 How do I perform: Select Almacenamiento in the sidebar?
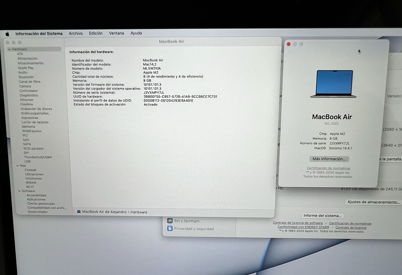pyautogui.click(x=31, y=63)
